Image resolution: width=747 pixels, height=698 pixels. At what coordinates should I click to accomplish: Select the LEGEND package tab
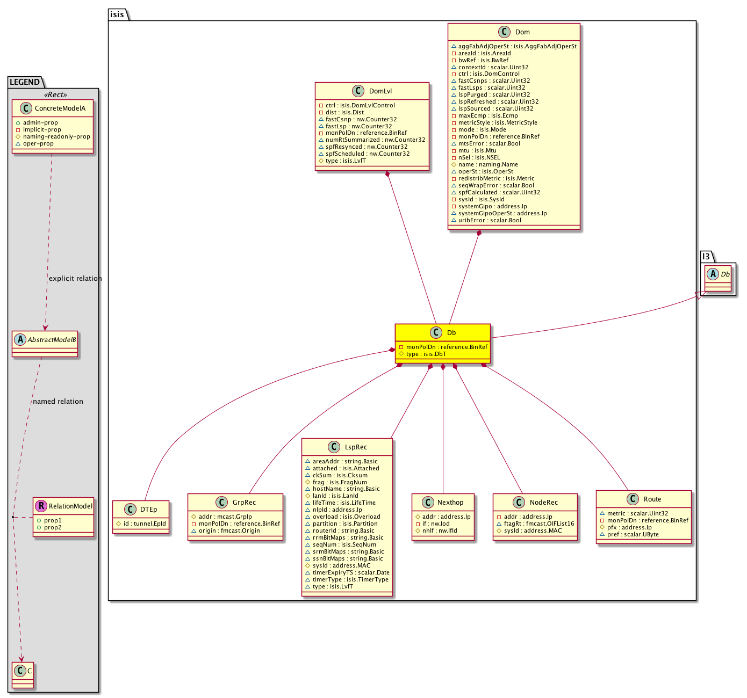[25, 82]
